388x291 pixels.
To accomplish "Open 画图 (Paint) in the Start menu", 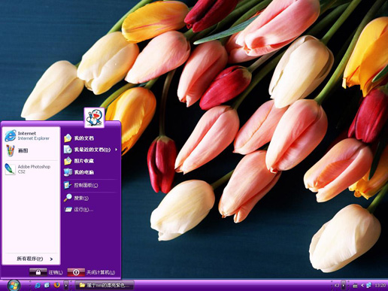I will [31, 150].
